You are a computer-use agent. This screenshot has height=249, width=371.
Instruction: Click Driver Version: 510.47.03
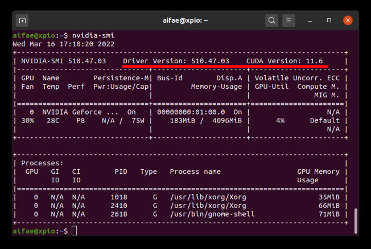coord(176,61)
